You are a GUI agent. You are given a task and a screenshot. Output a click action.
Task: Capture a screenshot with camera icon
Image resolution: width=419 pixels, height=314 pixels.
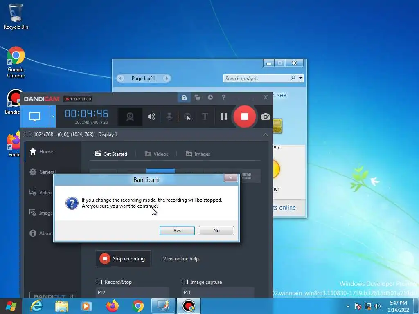coord(265,117)
